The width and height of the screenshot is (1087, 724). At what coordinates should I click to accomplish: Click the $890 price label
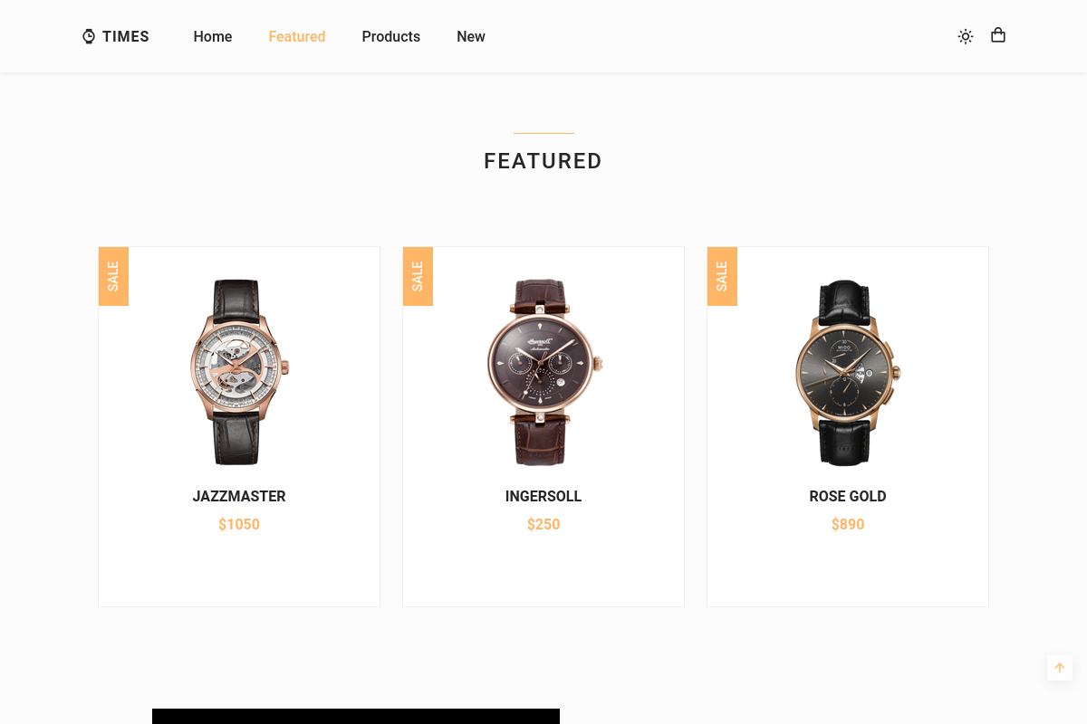[848, 524]
